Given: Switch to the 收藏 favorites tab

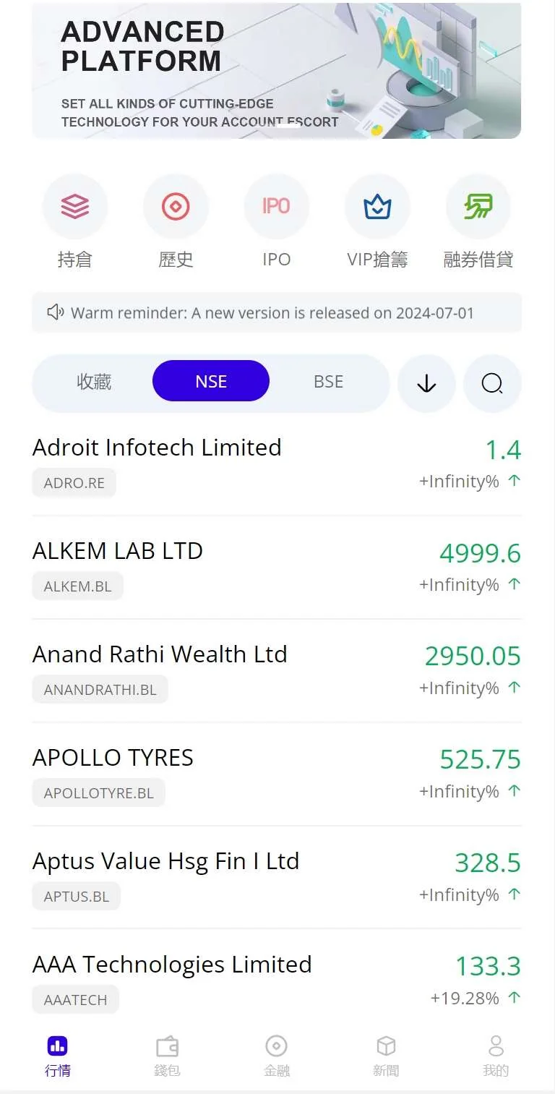Looking at the screenshot, I should [94, 381].
